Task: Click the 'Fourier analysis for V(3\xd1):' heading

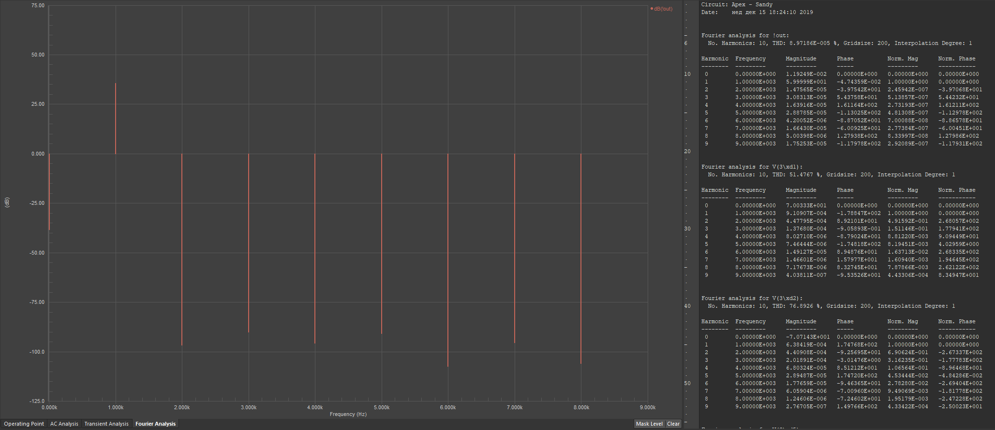Action: (752, 167)
